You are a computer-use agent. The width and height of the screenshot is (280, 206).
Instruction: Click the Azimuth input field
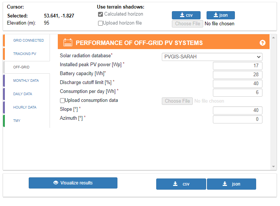coord(237,119)
